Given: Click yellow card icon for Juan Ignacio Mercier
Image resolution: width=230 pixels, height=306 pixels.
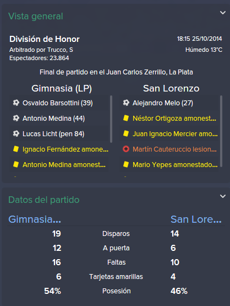Looking at the screenshot, I should pos(126,133).
